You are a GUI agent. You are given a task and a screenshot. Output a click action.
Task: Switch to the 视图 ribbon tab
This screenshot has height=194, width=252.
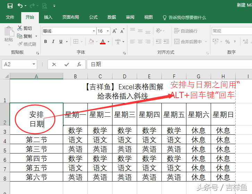tap(148, 17)
